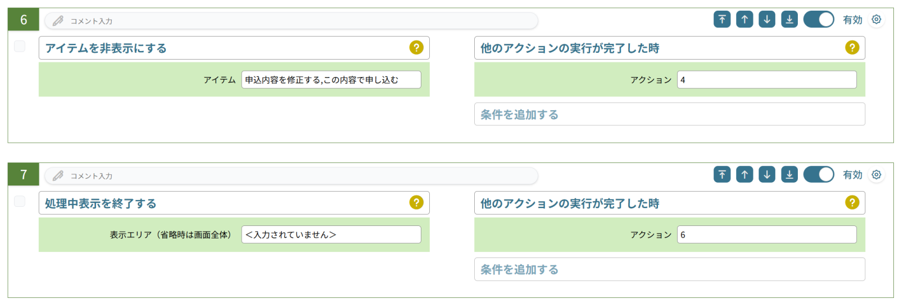Disable the 有効 toggle for action 7
The image size is (899, 303).
click(x=819, y=175)
